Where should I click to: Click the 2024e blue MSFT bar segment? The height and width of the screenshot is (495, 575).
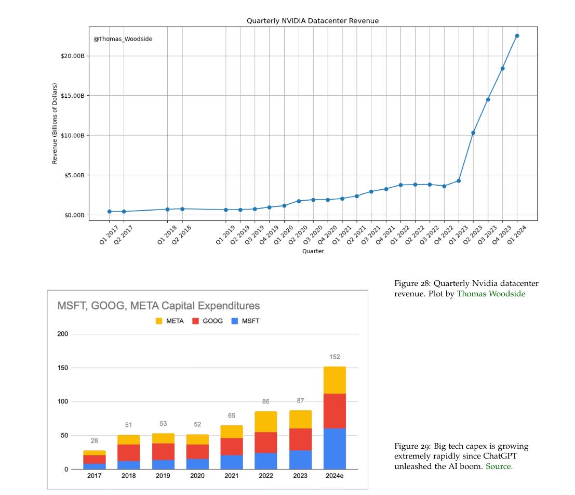(335, 449)
